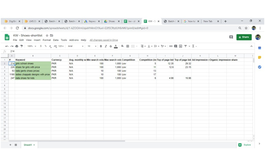The width and height of the screenshot is (265, 149).
Task: Hide the menus with collapse arrow
Action: pyautogui.click(x=251, y=46)
